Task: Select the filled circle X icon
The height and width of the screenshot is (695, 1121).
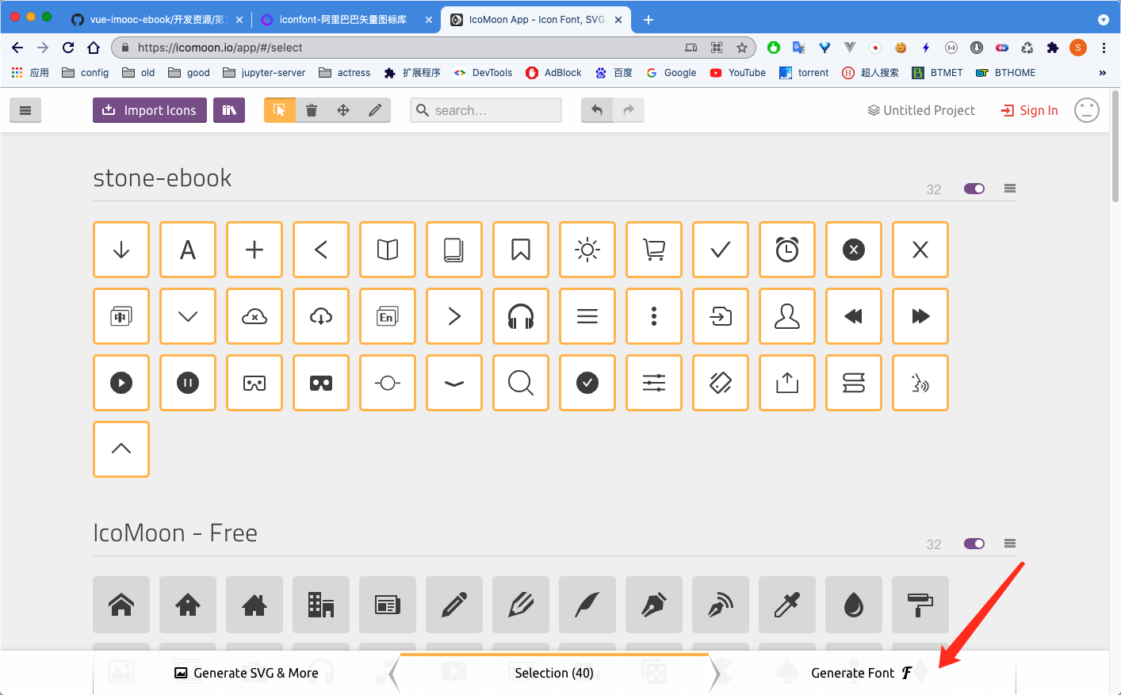Action: (854, 250)
